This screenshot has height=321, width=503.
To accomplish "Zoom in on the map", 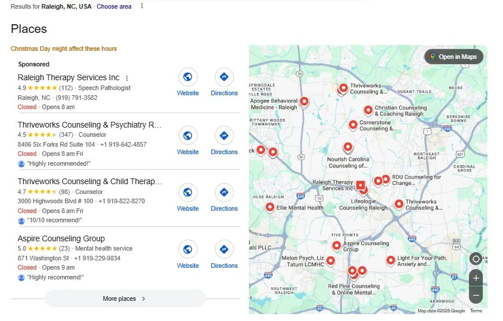I will coord(476,278).
